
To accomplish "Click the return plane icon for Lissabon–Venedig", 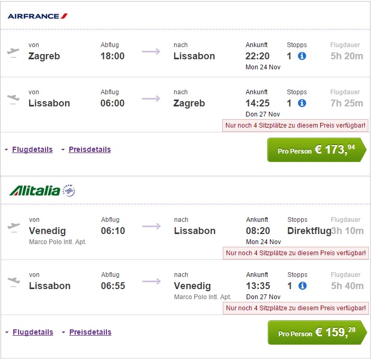I will 13,281.
